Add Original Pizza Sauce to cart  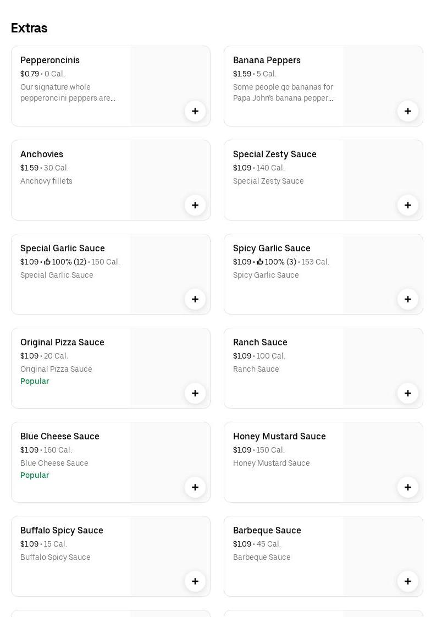[x=195, y=393]
